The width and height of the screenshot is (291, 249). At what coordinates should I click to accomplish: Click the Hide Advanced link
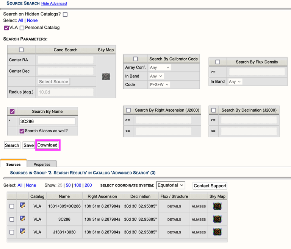pyautogui.click(x=54, y=3)
